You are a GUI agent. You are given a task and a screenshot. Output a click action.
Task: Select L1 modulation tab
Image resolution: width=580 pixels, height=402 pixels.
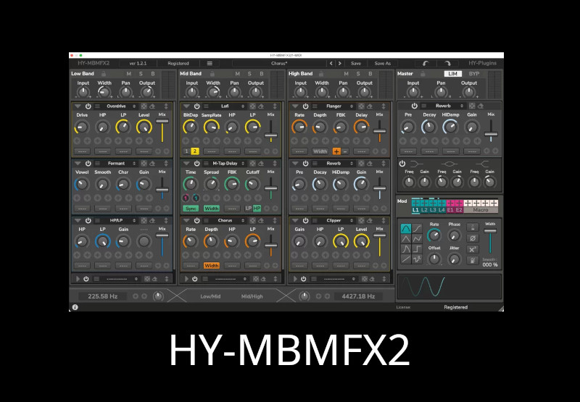[x=415, y=210]
